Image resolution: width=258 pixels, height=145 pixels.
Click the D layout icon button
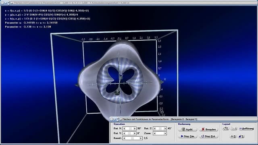pyautogui.click(x=233, y=136)
